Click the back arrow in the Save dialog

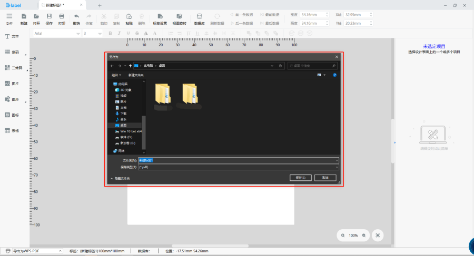pos(112,66)
